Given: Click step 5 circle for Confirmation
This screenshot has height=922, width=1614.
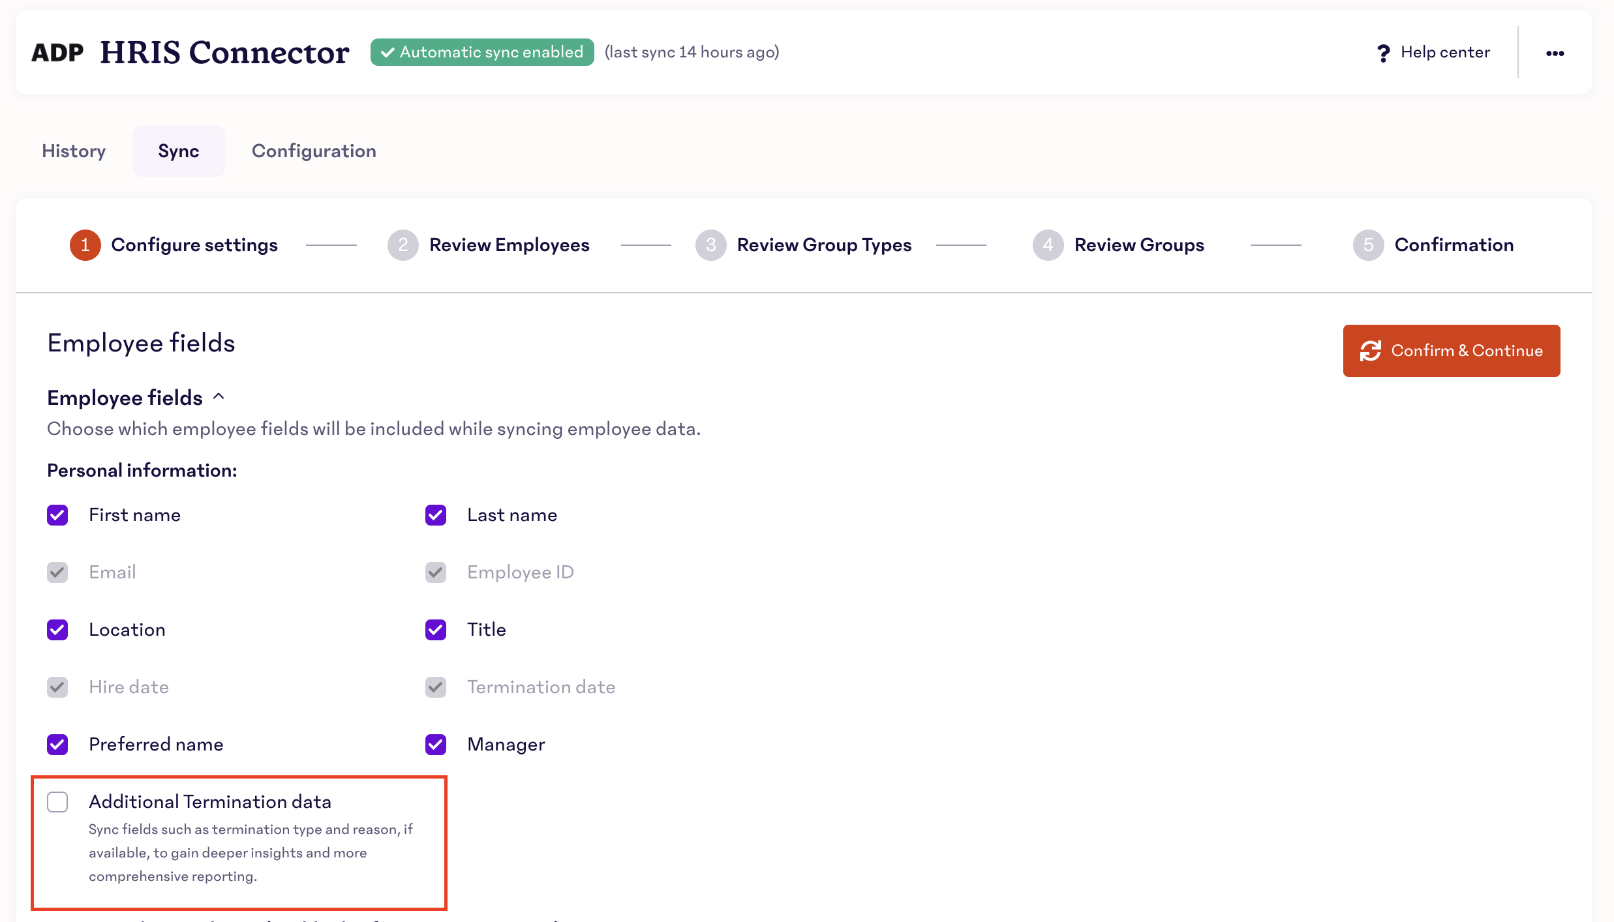Looking at the screenshot, I should click(x=1369, y=245).
